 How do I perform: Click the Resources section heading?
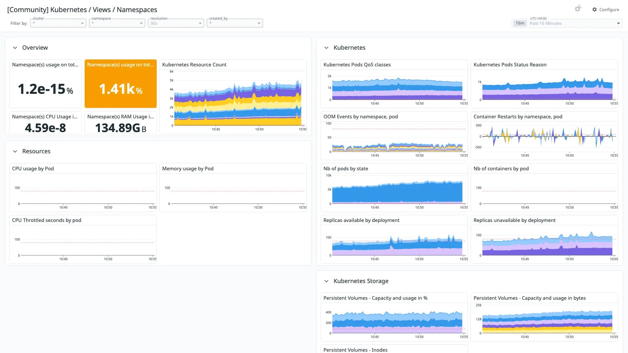pos(36,151)
